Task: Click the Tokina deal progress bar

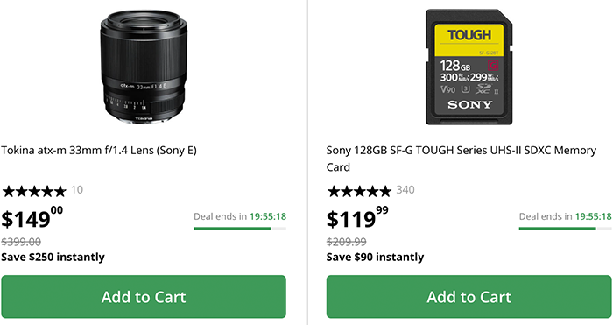Action: (240, 229)
